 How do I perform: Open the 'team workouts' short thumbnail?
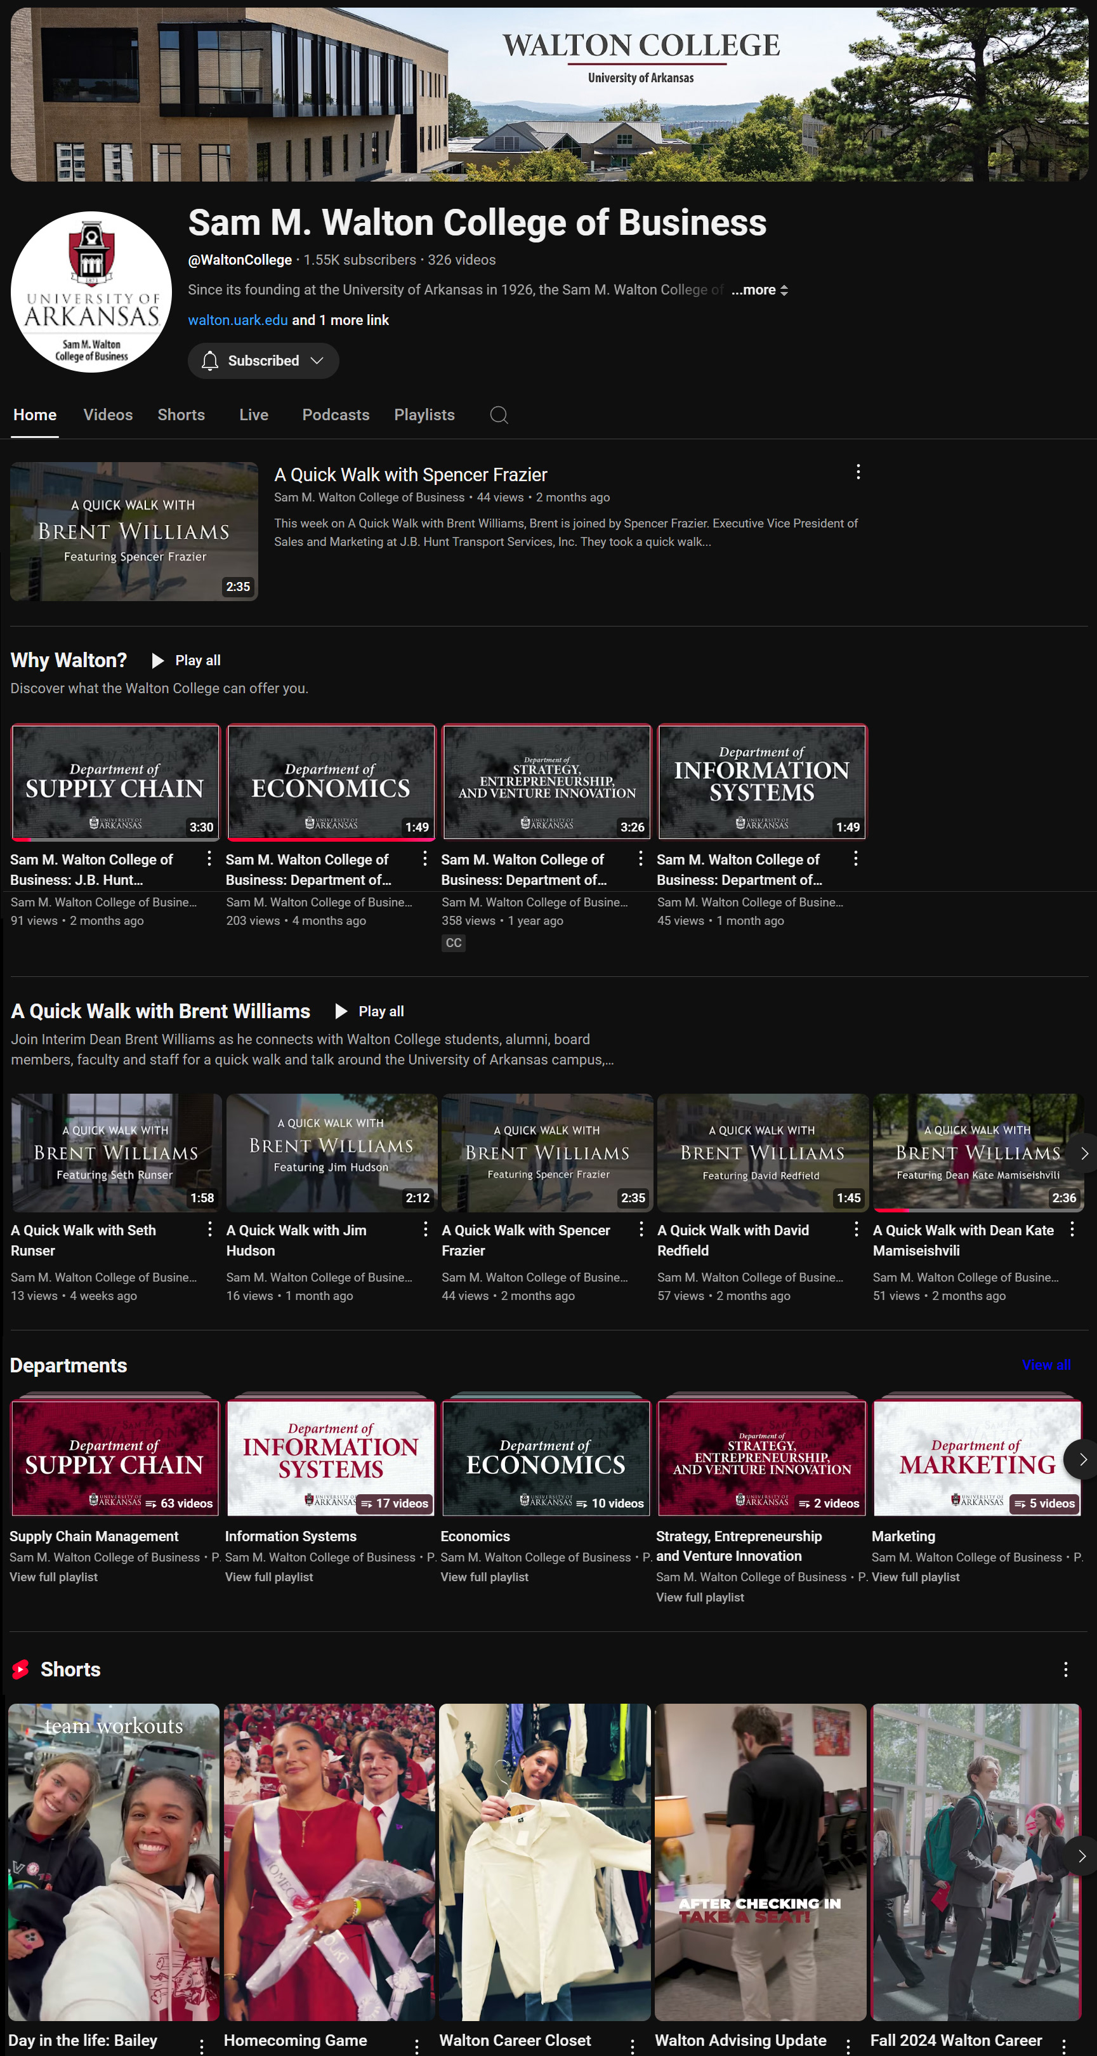click(114, 1863)
